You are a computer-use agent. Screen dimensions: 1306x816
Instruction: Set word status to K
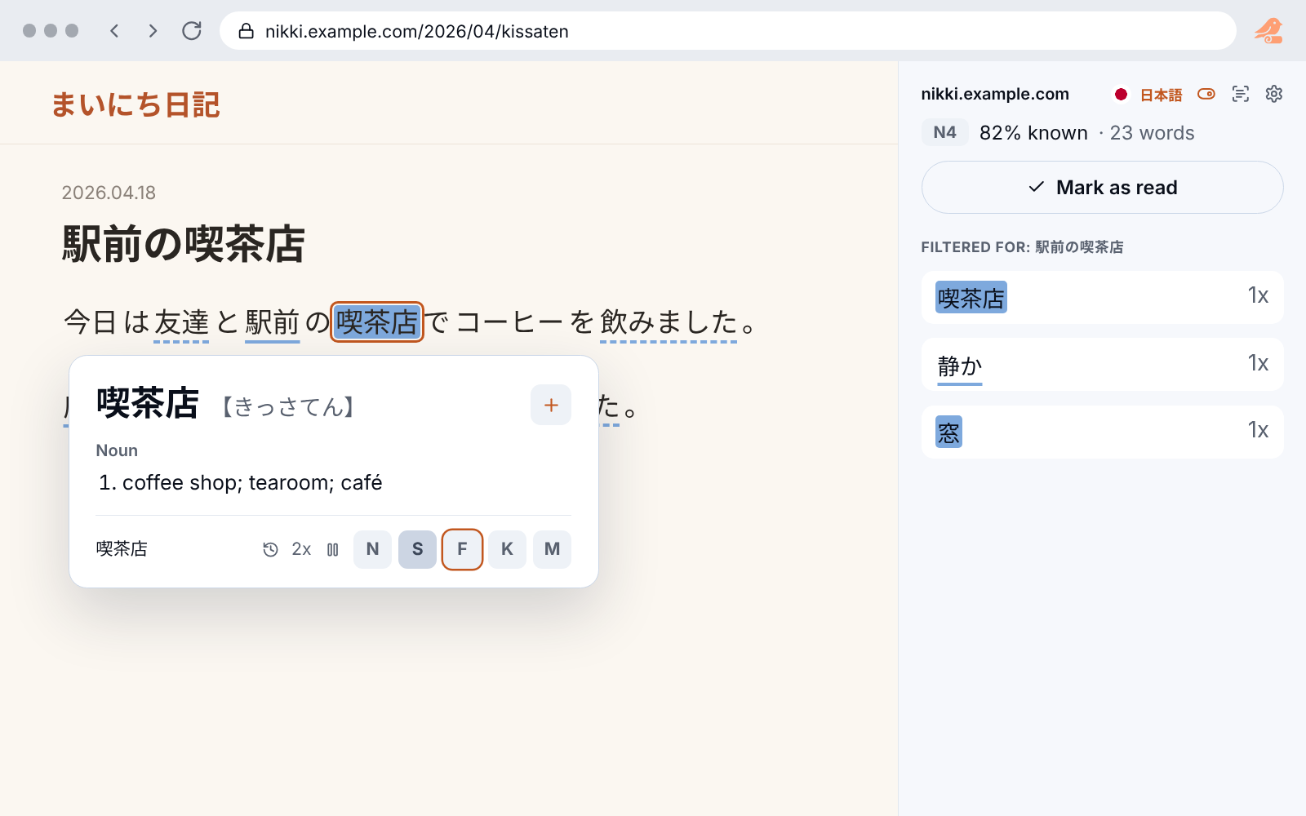[x=507, y=549]
